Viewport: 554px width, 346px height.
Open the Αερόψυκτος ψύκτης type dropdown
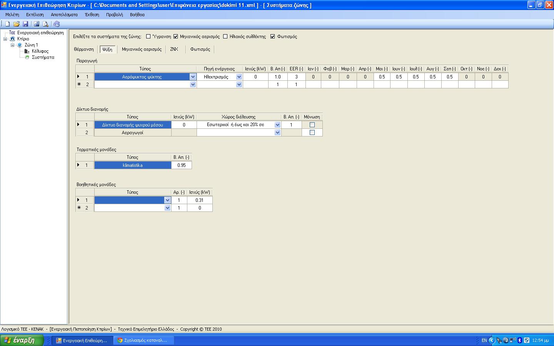193,77
